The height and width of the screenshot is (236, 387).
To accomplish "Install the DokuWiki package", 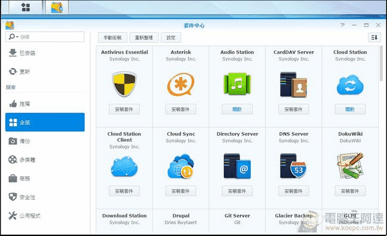I will (350, 191).
